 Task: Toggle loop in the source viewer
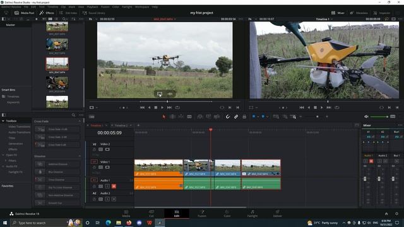tap(177, 108)
